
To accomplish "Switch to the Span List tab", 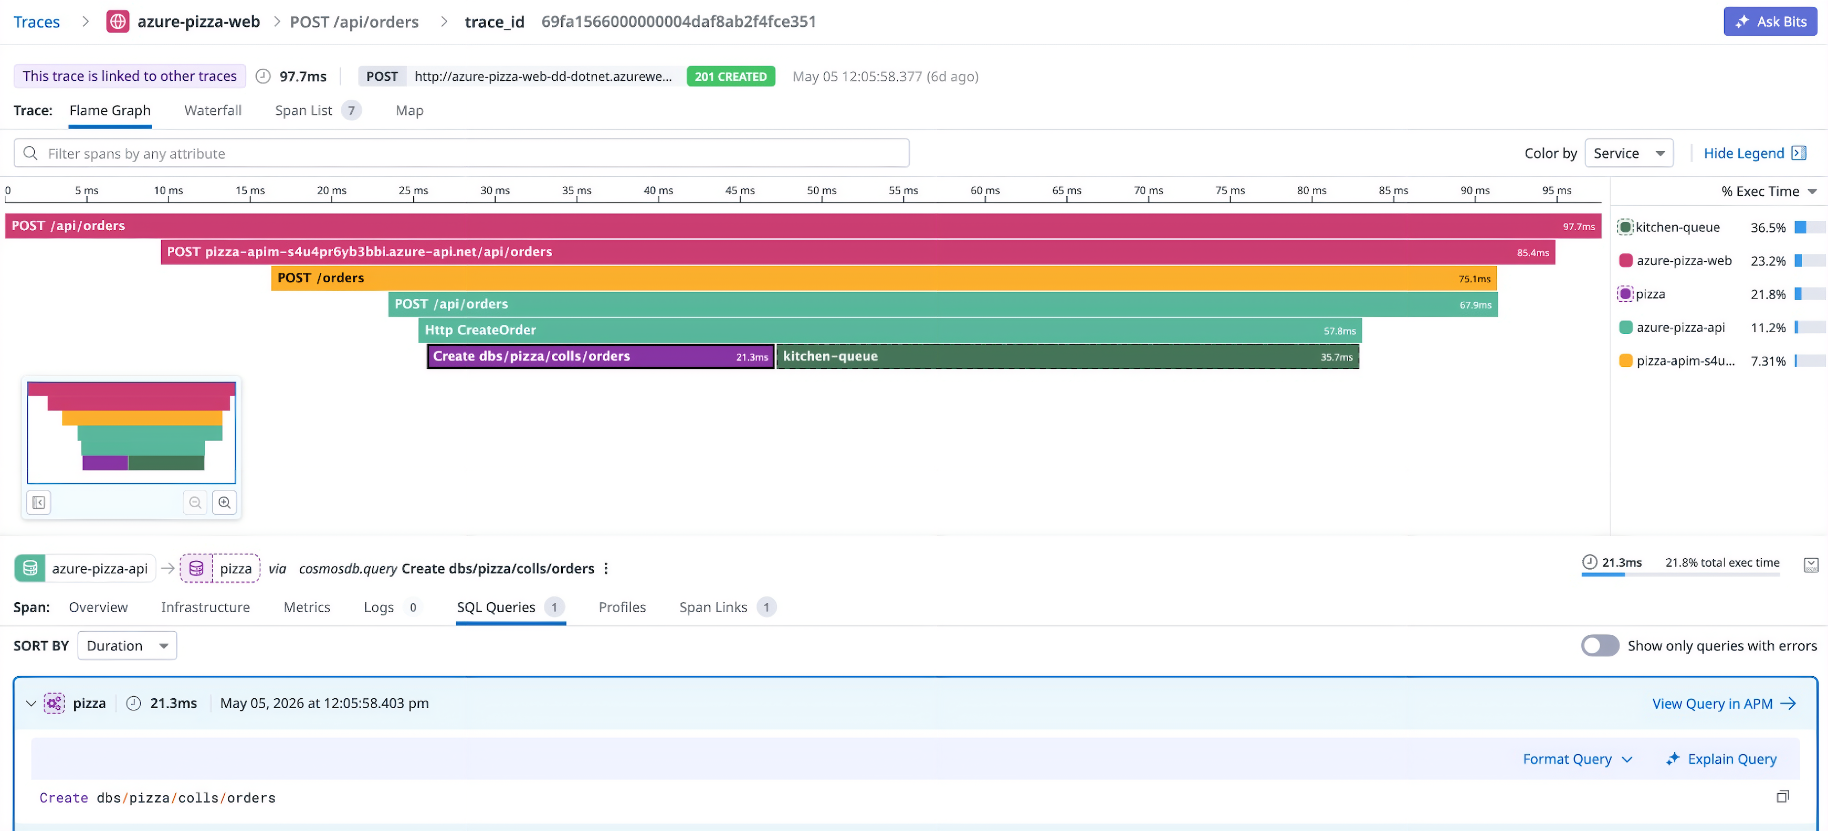I will coord(318,110).
